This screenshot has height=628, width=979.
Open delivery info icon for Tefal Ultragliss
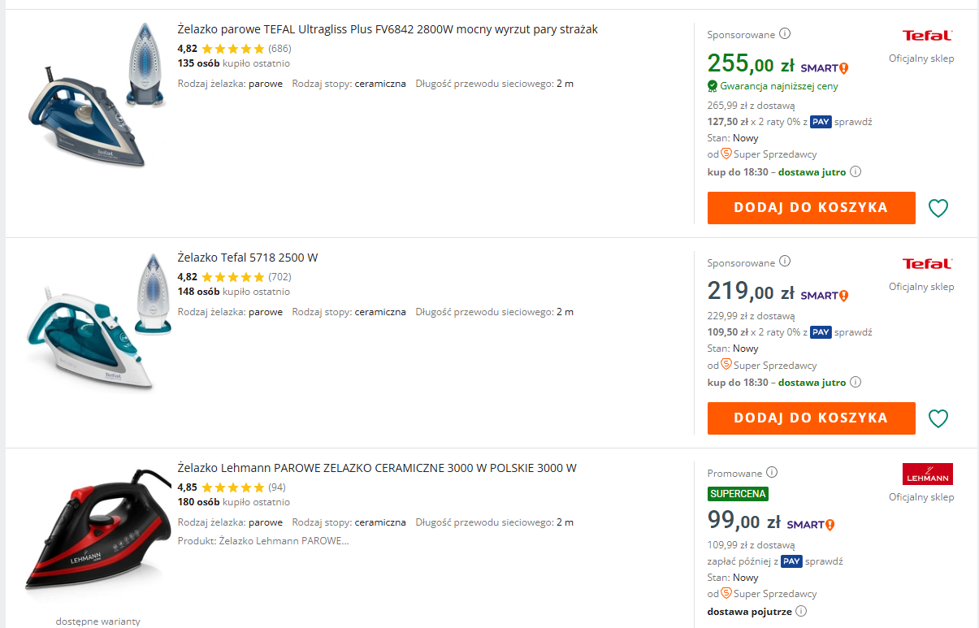click(x=856, y=171)
